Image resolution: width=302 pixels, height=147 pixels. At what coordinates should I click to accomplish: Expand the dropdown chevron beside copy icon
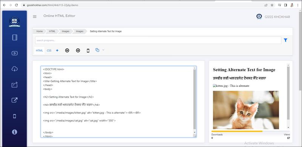click(x=103, y=50)
